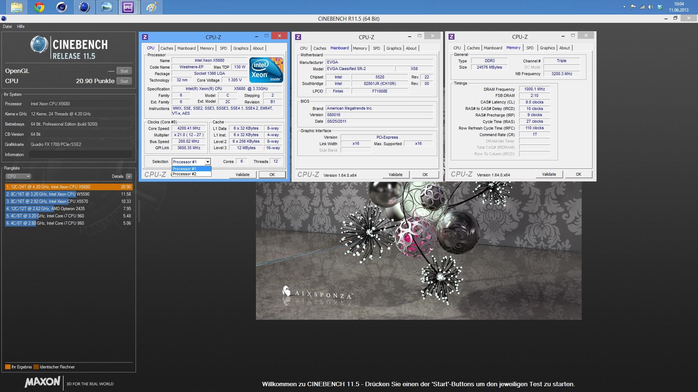The height and width of the screenshot is (392, 698).
Task: Open Paint from the taskbar
Action: 151,7
